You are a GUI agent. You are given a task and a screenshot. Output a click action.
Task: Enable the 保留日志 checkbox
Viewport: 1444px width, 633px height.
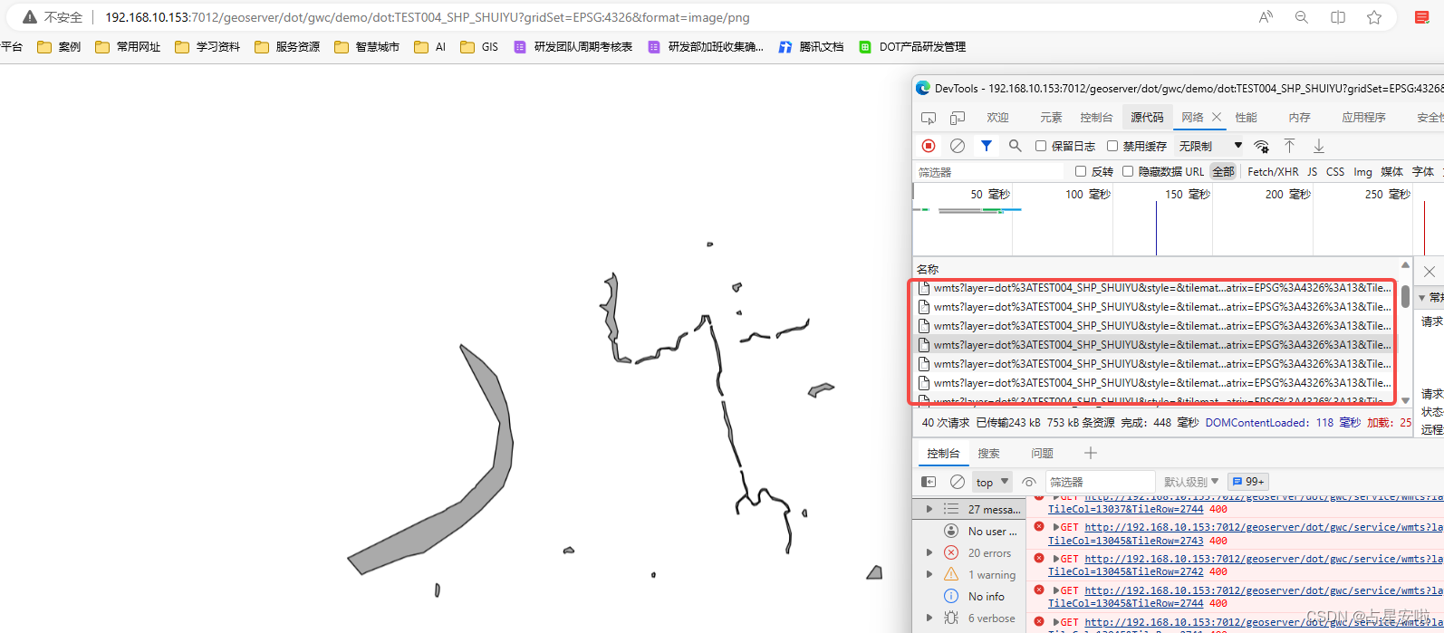(1041, 146)
